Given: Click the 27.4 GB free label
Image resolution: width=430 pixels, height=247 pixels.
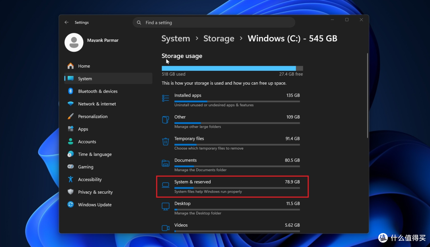Looking at the screenshot, I should [x=291, y=74].
